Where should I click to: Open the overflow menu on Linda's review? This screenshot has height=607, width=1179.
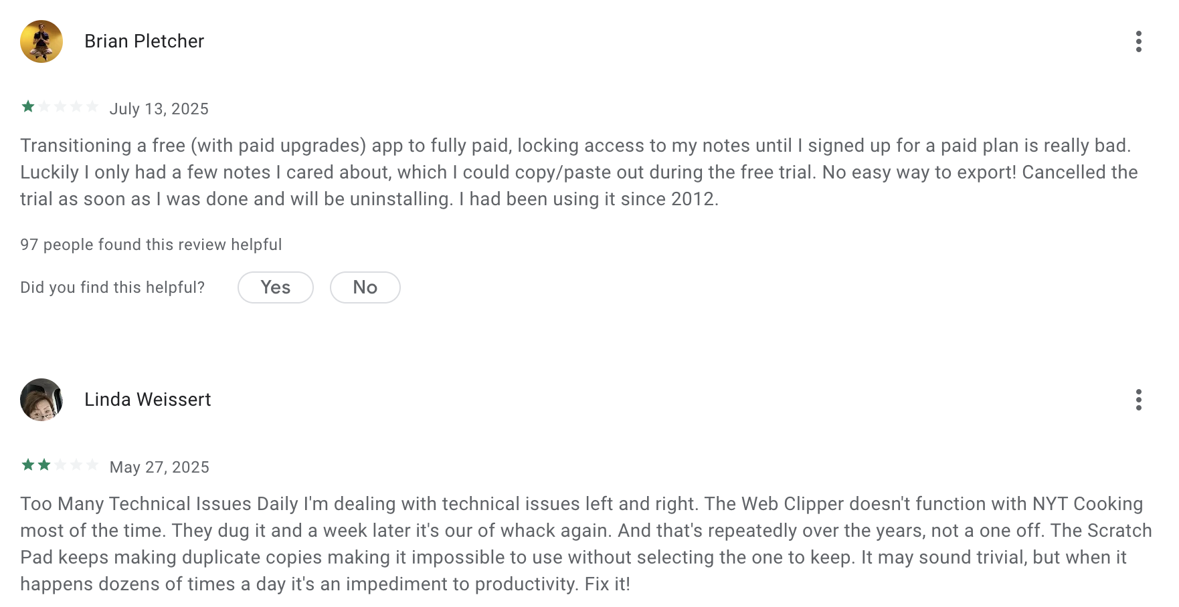1139,400
